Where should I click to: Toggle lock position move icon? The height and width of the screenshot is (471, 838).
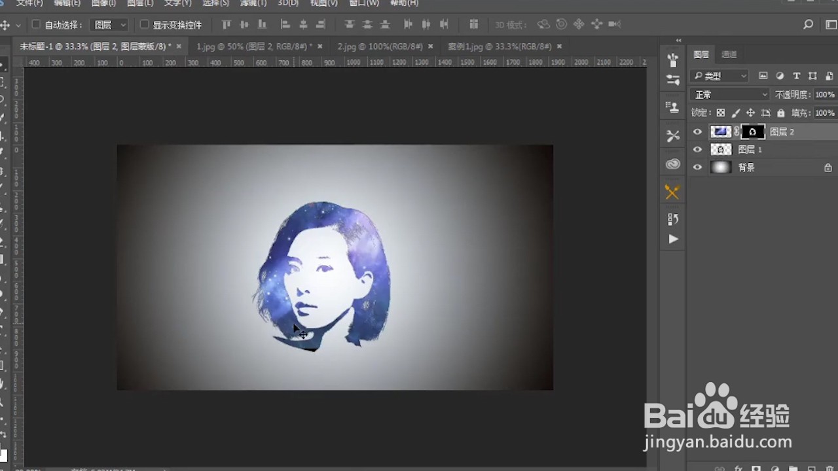pos(750,113)
